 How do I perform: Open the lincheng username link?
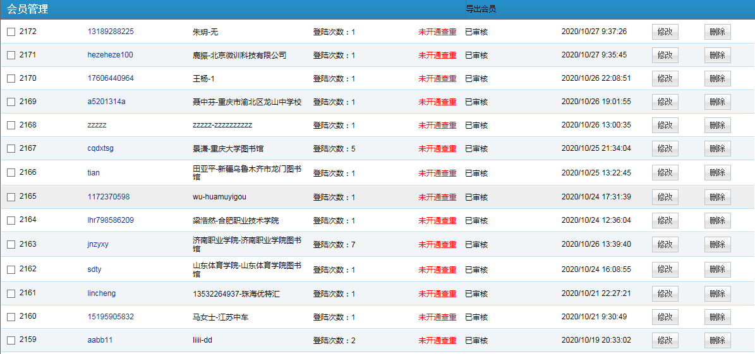(102, 293)
